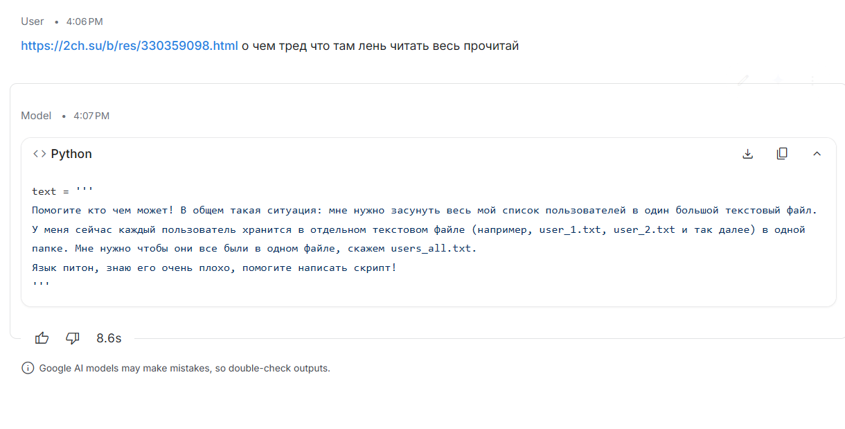
Task: Click the 4:07 PM response timestamp
Action: [x=91, y=116]
